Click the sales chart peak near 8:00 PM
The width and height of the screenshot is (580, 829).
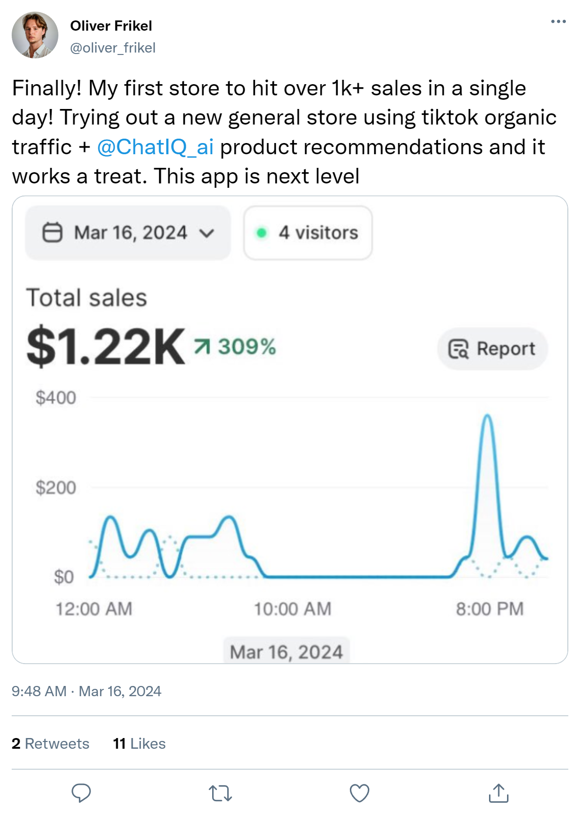click(x=487, y=416)
